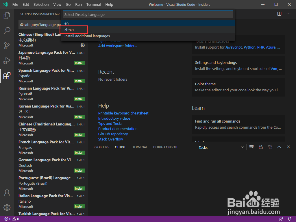Open the Tips and Tricks link
The image size is (296, 222).
(x=110, y=123)
